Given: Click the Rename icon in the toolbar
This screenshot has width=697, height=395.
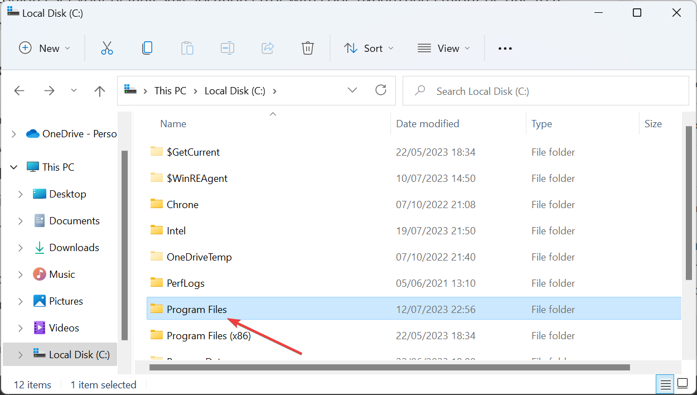Looking at the screenshot, I should (228, 48).
